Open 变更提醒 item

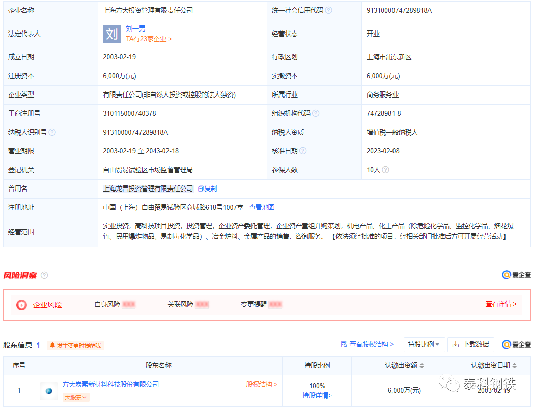261,304
